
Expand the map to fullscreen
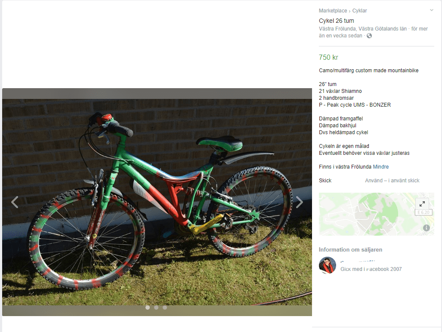[x=422, y=203]
